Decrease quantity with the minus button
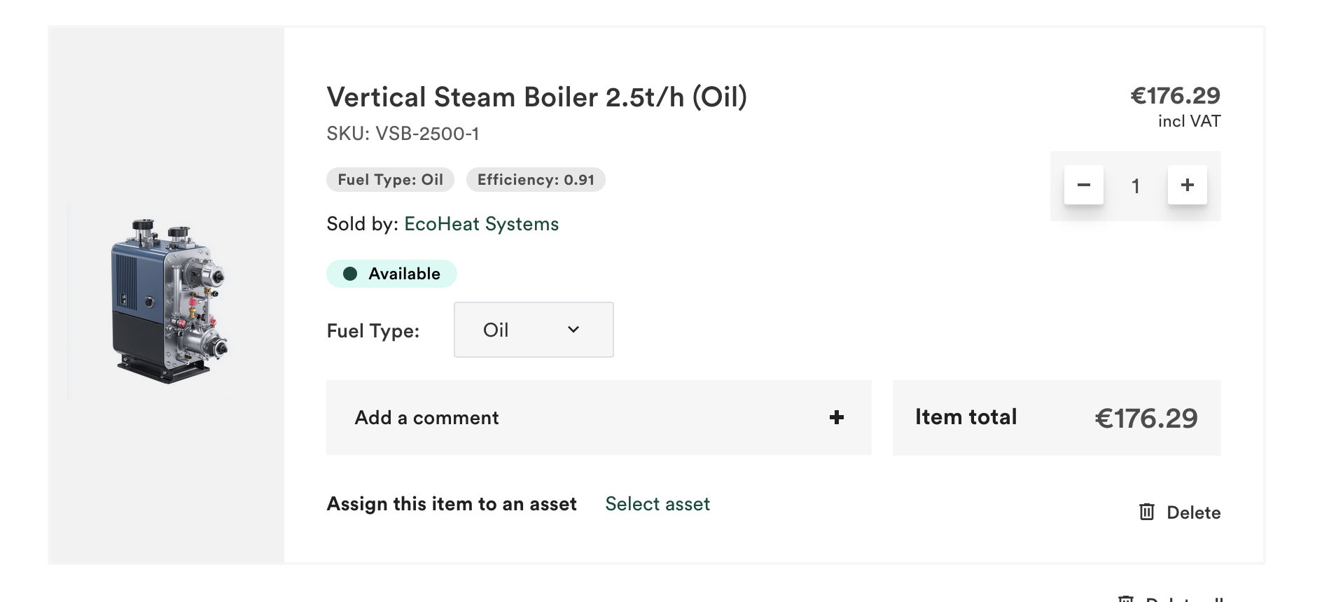 click(1083, 185)
